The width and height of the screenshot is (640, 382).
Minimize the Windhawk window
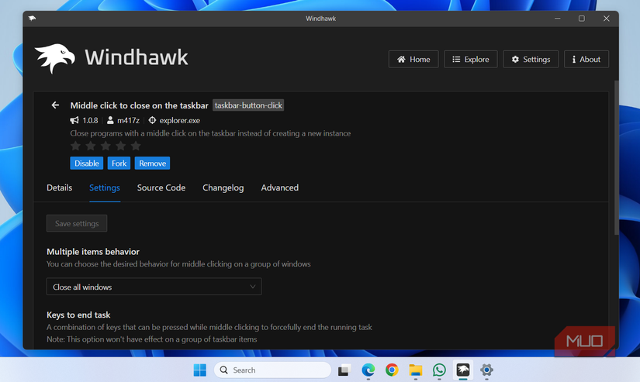(558, 19)
